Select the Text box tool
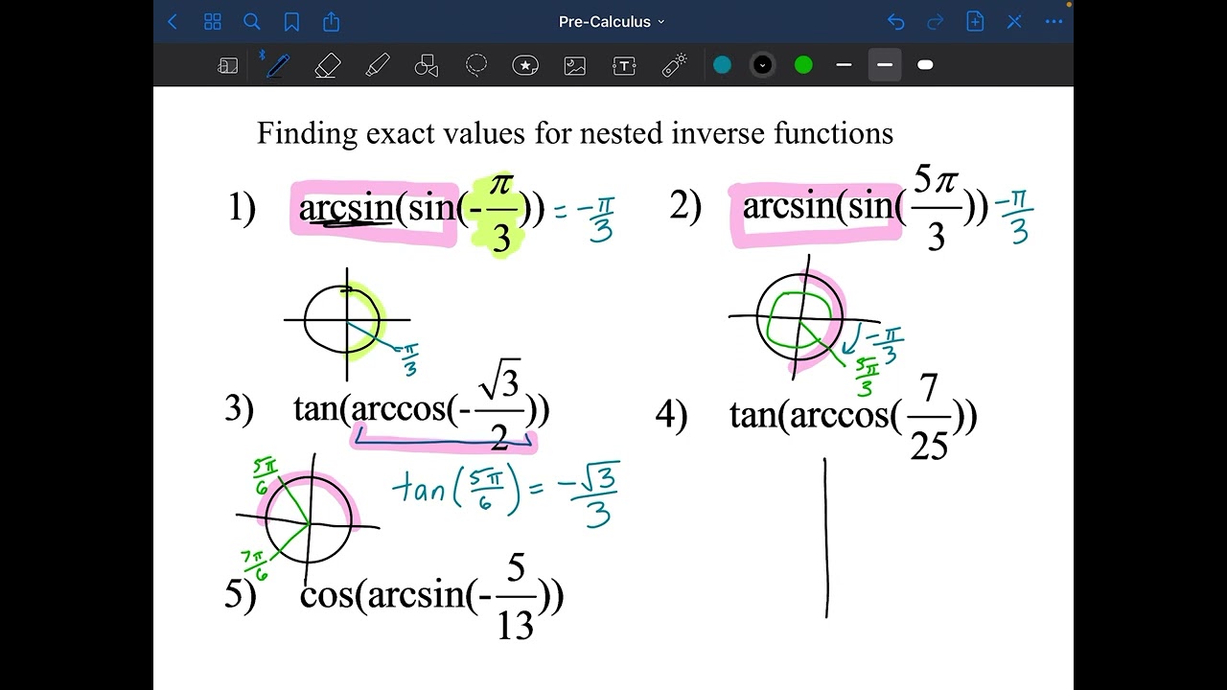 pos(624,65)
